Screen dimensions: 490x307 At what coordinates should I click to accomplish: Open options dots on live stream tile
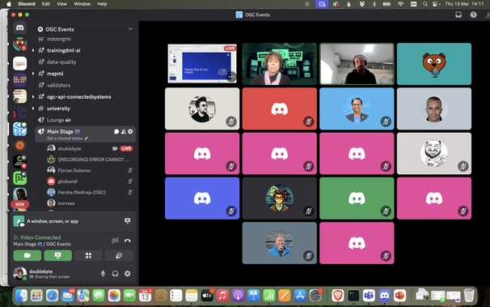(x=231, y=77)
